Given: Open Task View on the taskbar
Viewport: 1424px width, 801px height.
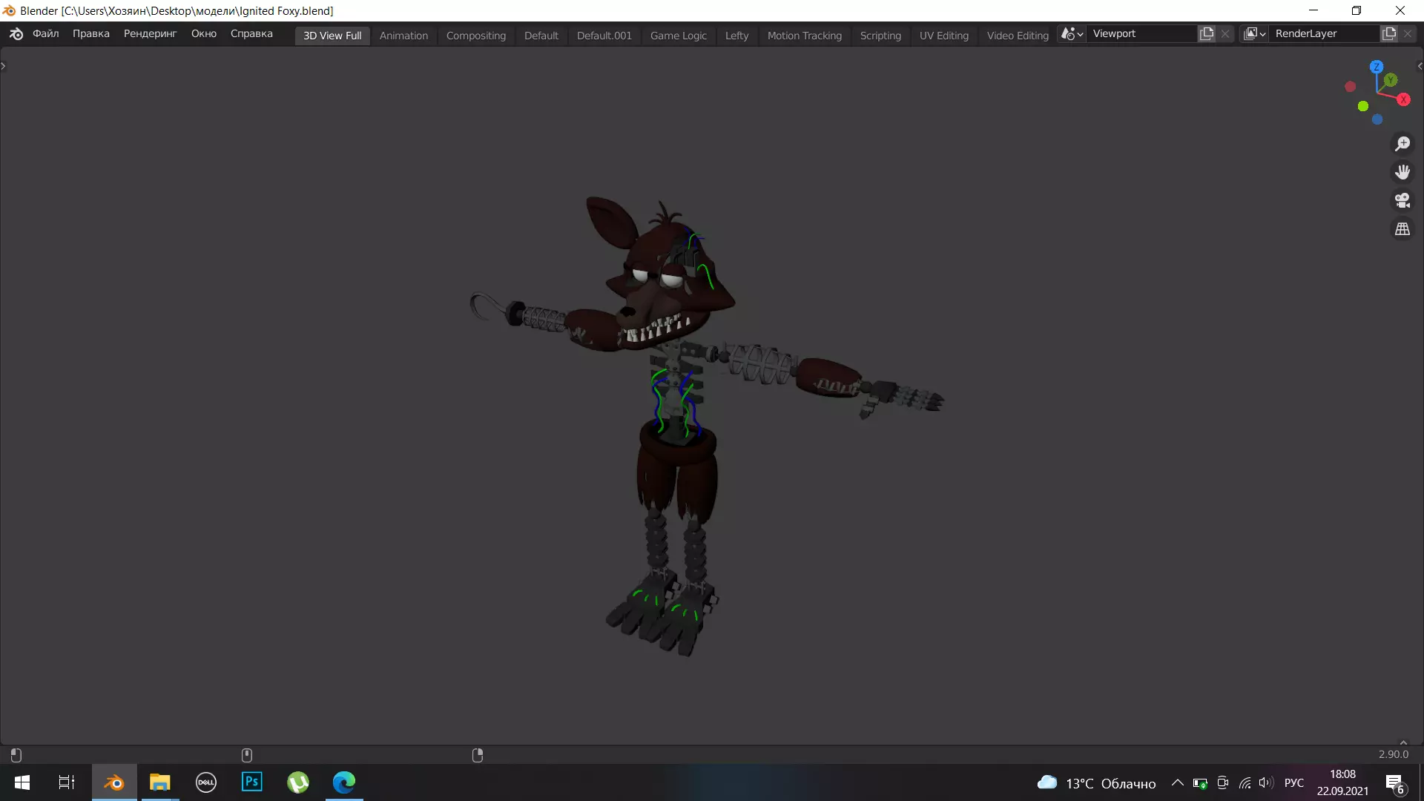Looking at the screenshot, I should (x=67, y=782).
